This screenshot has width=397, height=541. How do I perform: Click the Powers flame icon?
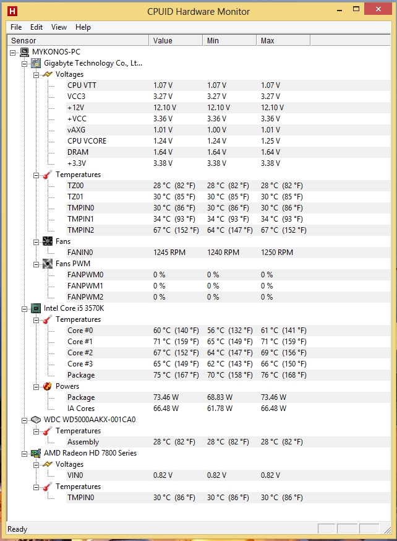48,386
